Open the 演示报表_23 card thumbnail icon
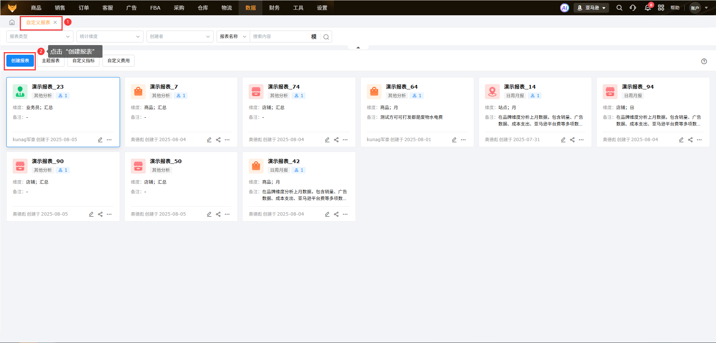This screenshot has height=343, width=716. click(20, 91)
